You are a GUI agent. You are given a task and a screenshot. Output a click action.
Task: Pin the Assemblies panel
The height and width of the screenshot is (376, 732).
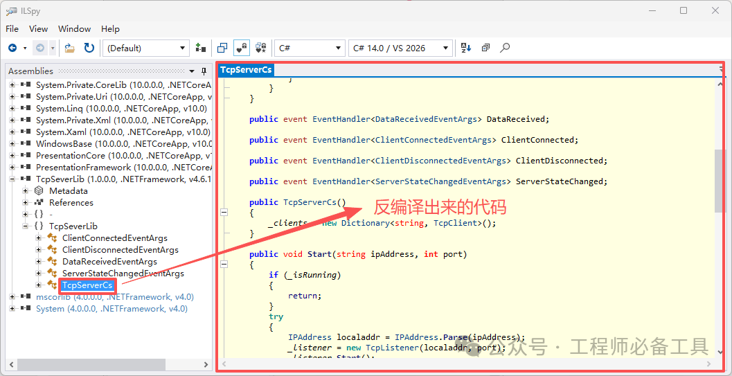(x=204, y=71)
